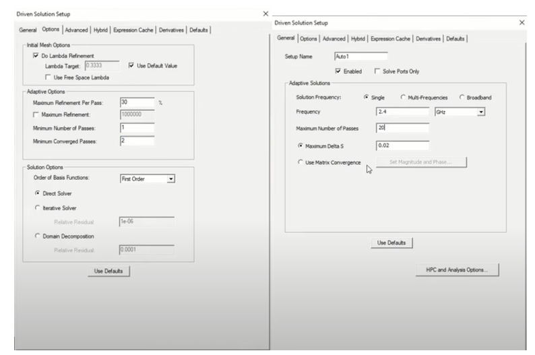The height and width of the screenshot is (355, 535).
Task: Enable the Use Free Space Lambda checkbox
Action: [x=48, y=77]
